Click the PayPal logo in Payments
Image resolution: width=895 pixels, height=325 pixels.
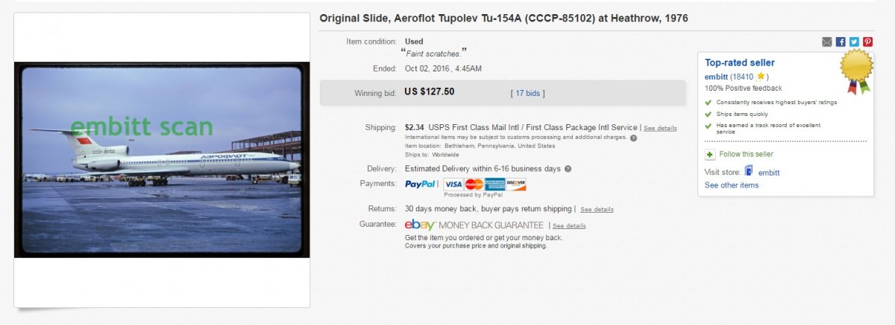coord(421,184)
